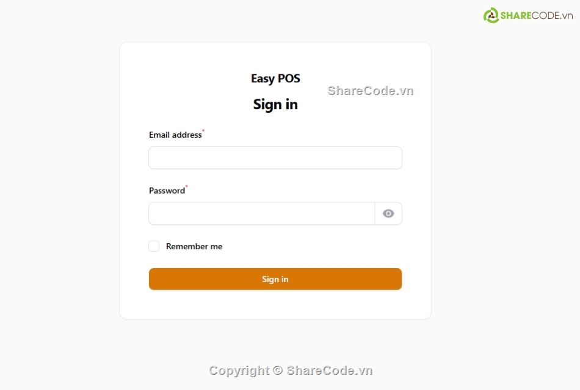Click the Sign in heading text

pyautogui.click(x=275, y=104)
